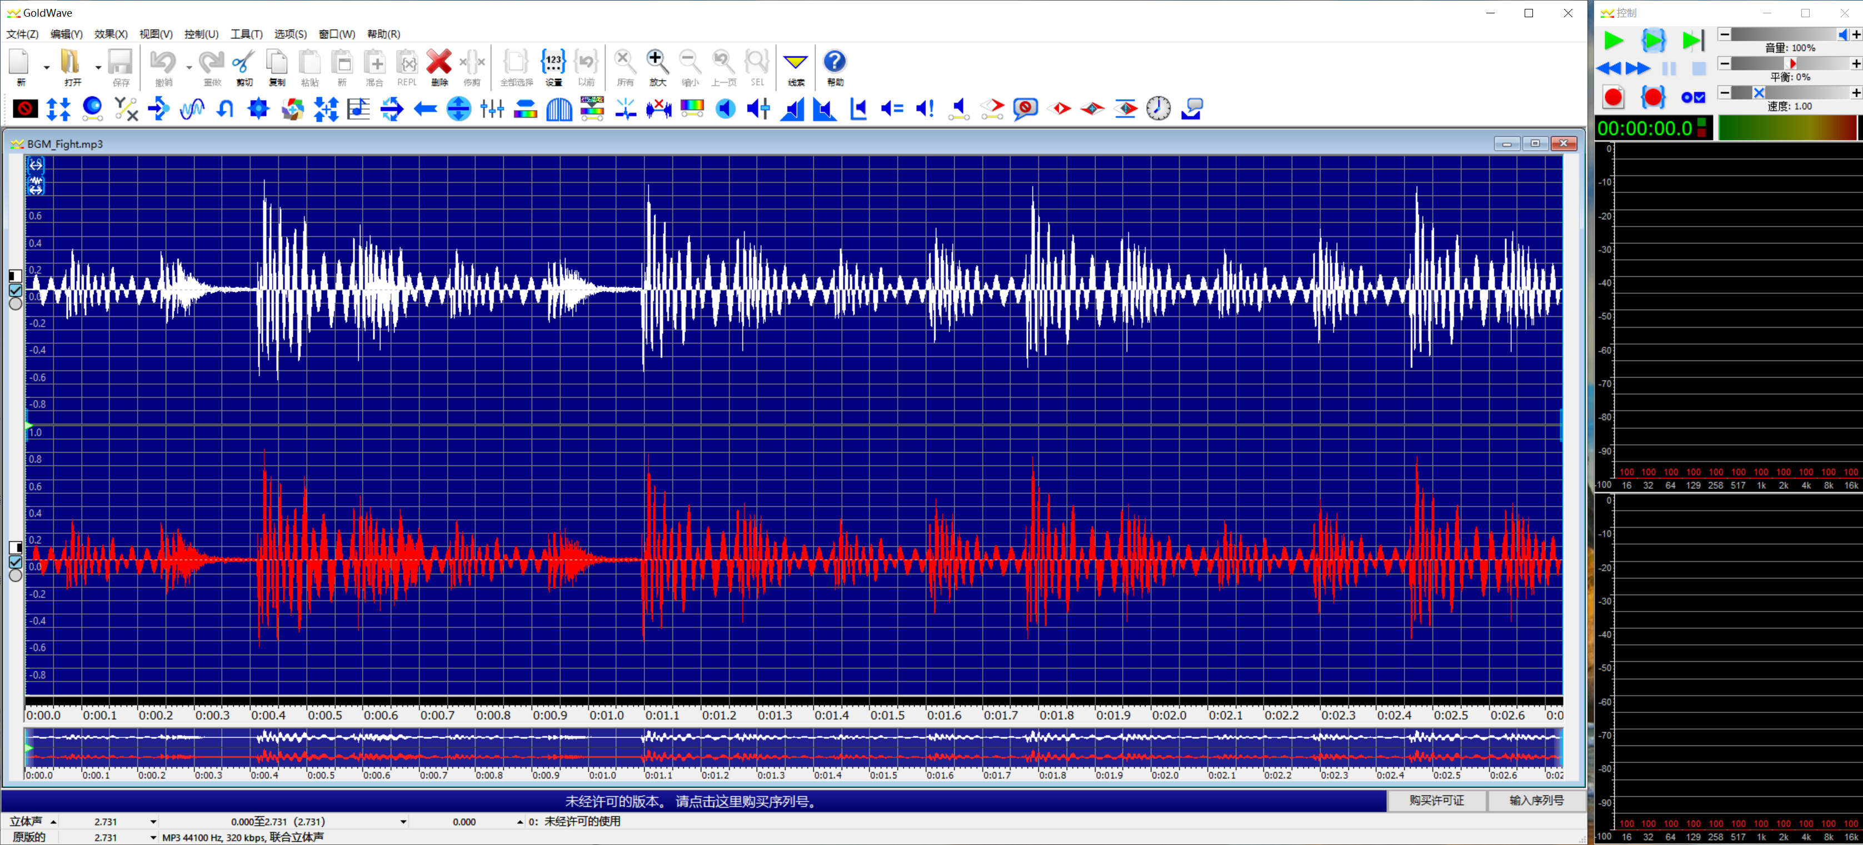Click the silence reduction waveform red-X icon
Screen dimensions: 1863x845
coord(659,109)
